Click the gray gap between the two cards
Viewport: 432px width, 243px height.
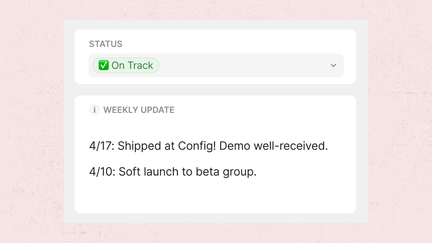point(215,90)
